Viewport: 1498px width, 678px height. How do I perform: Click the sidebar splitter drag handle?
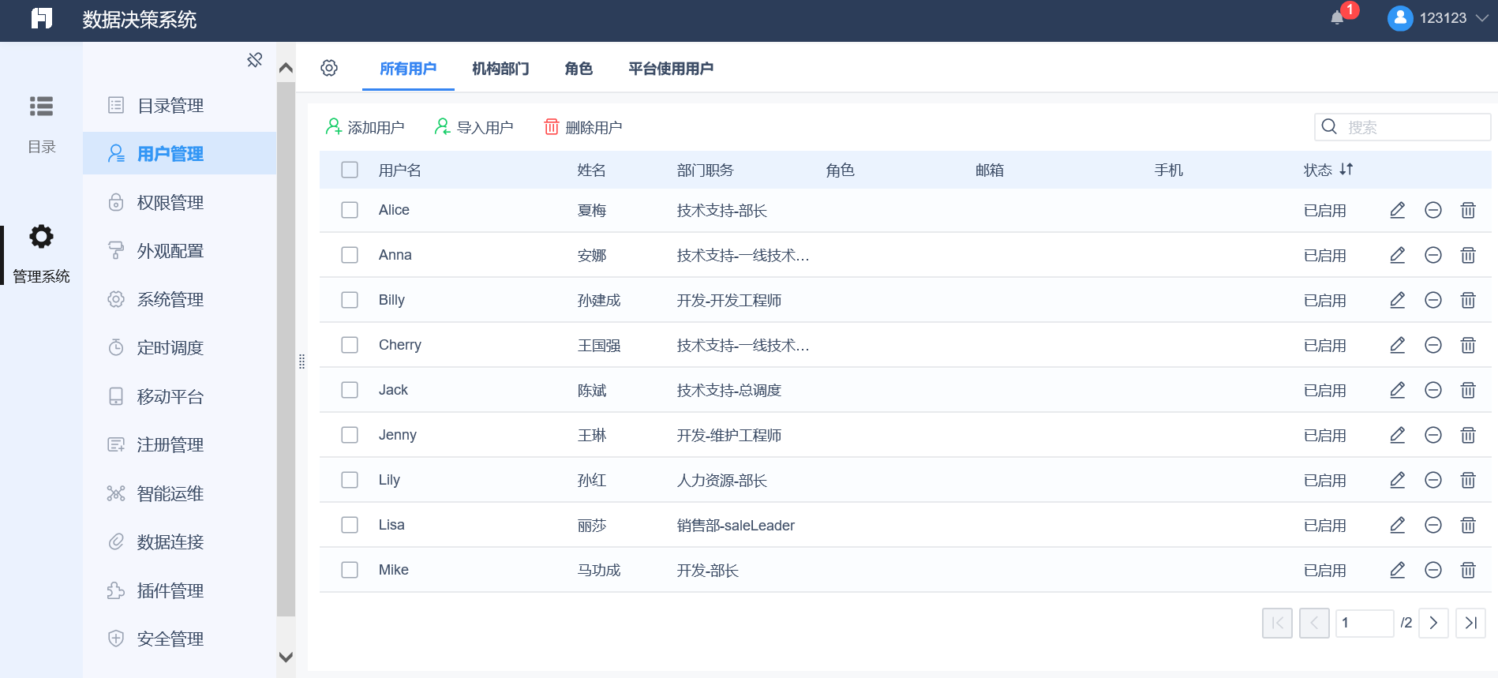pyautogui.click(x=301, y=361)
